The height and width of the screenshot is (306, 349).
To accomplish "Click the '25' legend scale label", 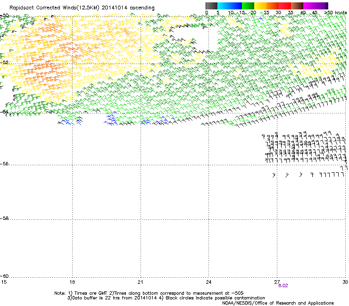I will pos(266,13).
